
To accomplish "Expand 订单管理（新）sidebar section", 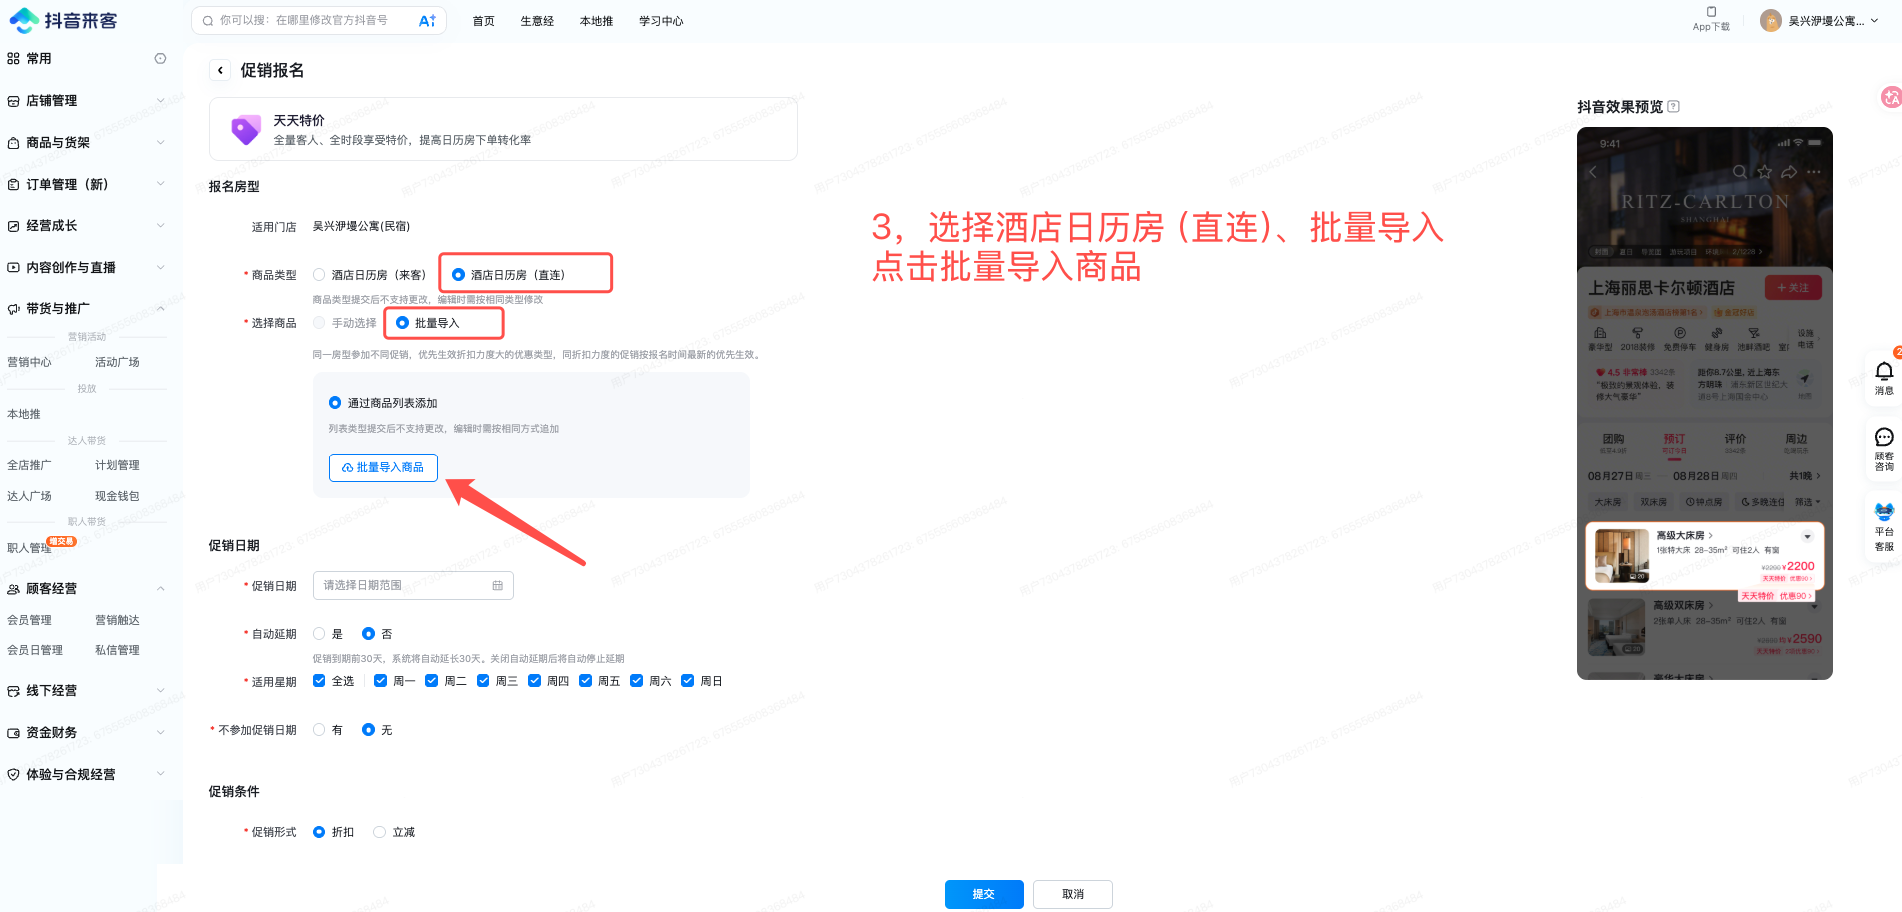I will [x=160, y=185].
